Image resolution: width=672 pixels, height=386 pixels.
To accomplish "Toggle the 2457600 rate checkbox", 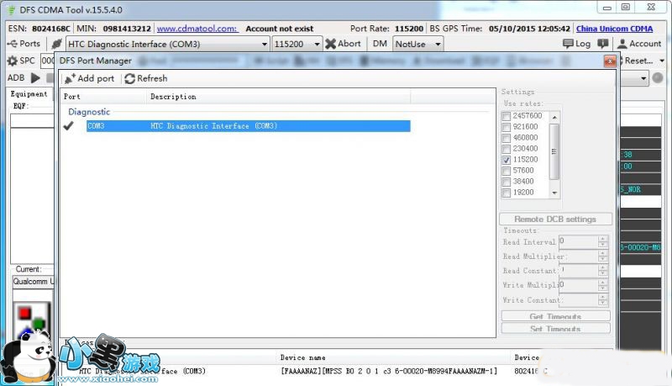I will click(x=507, y=116).
